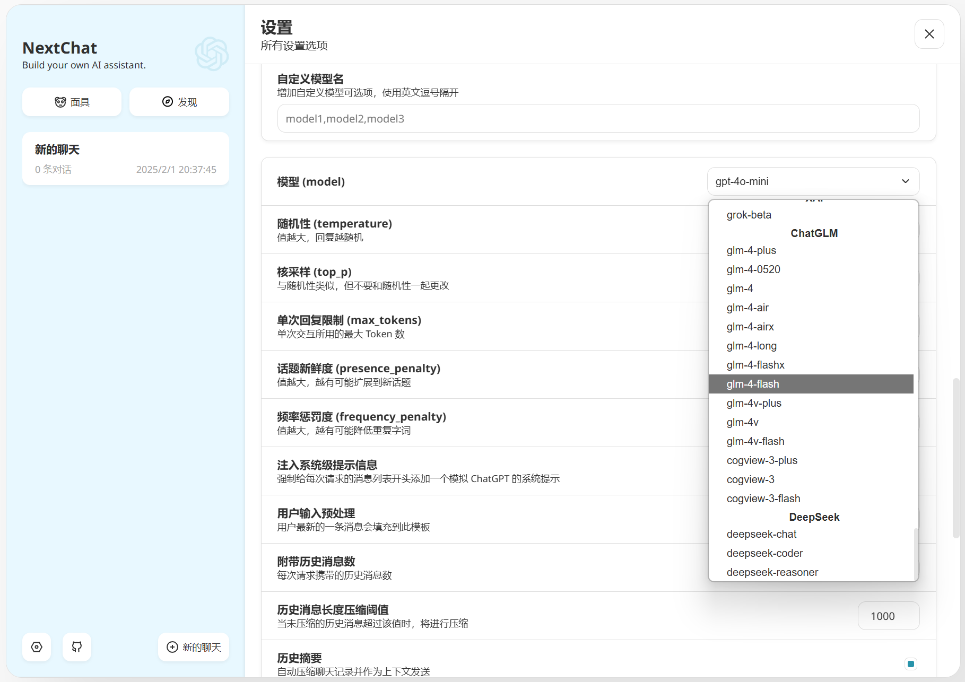This screenshot has width=965, height=682.
Task: Click the settings gear icon bottom left
Action: (36, 647)
